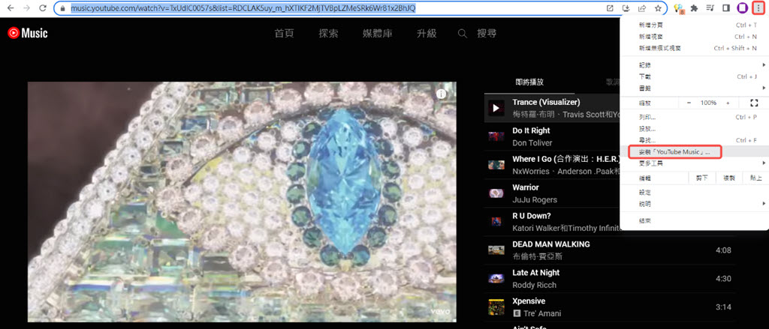Click the Xpensive album thumbnail
Image resolution: width=769 pixels, height=329 pixels.
496,307
